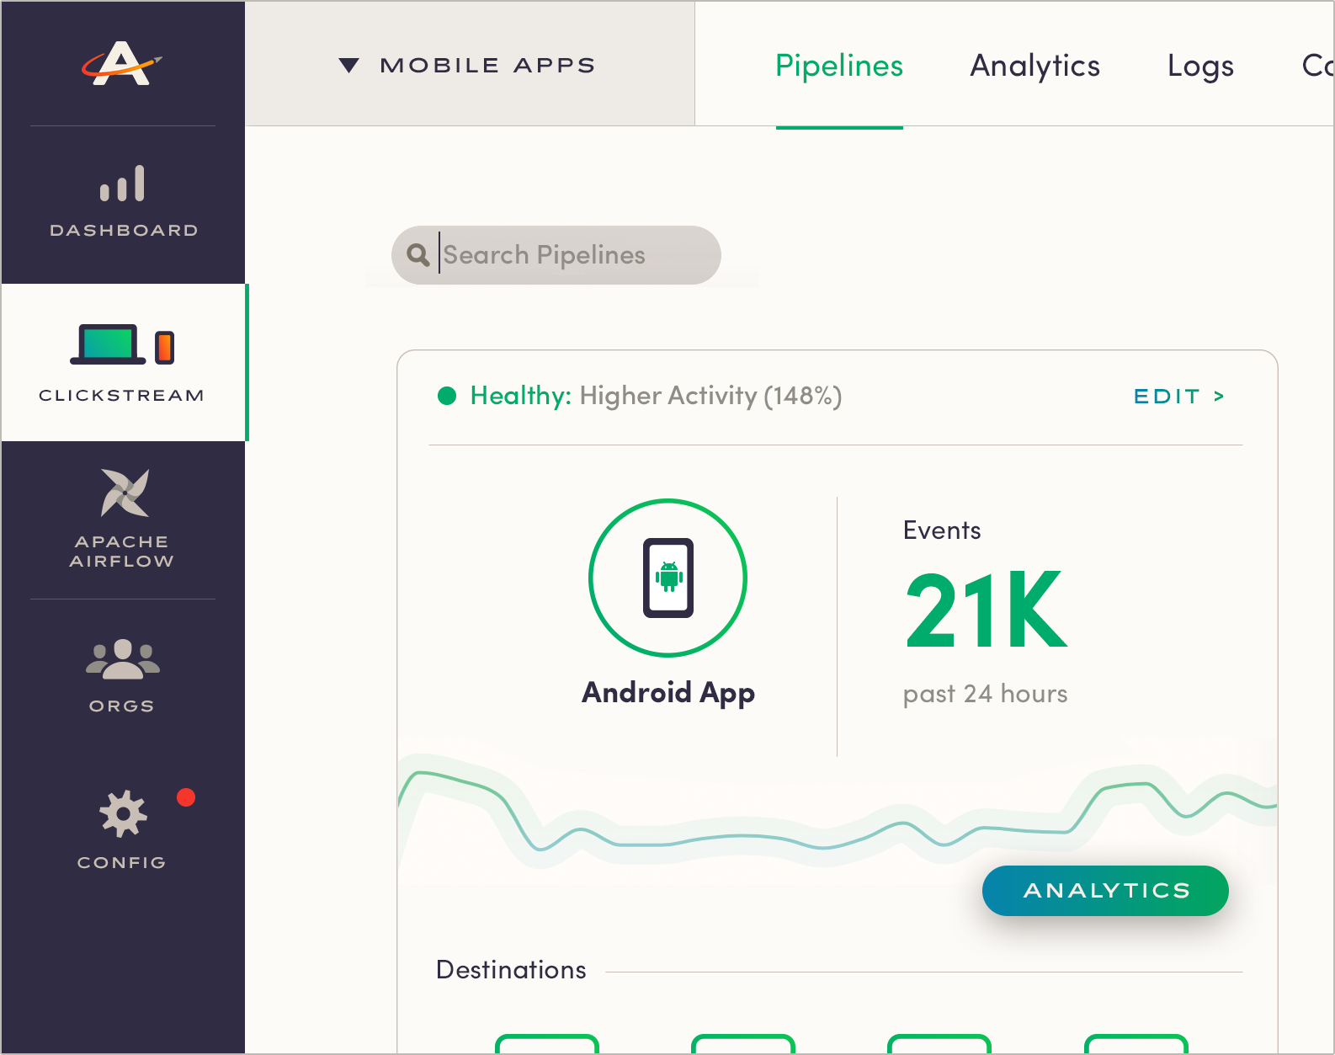Click the events activity line chart
Image resolution: width=1335 pixels, height=1055 pixels.
pyautogui.click(x=838, y=813)
